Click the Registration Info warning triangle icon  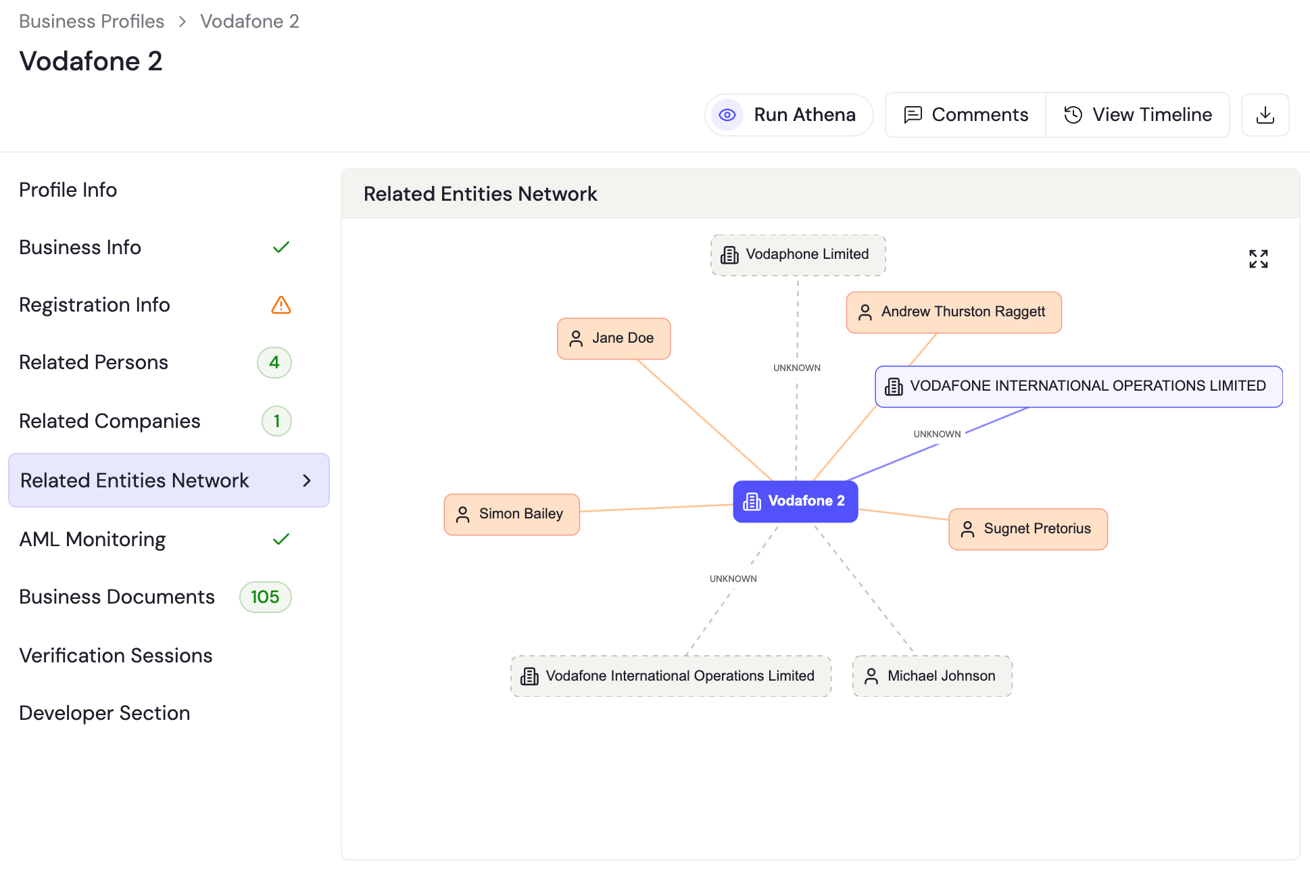281,305
